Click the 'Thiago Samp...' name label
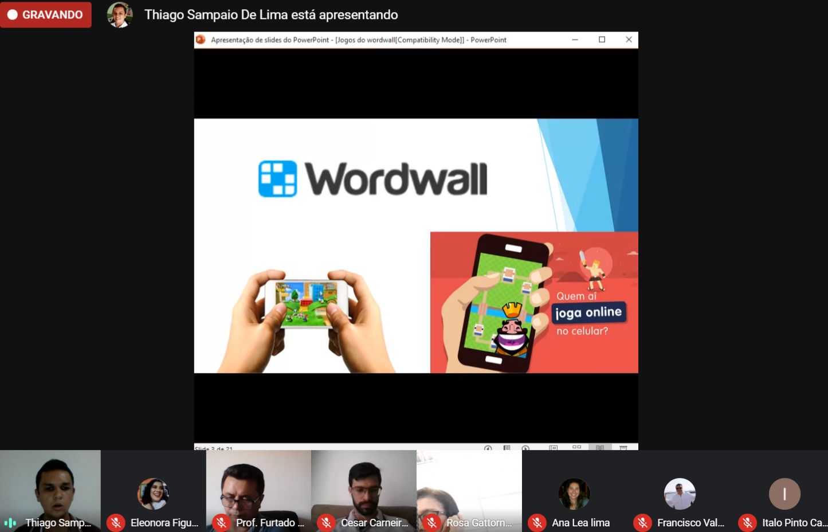Viewport: 828px width, 532px height. [58, 523]
